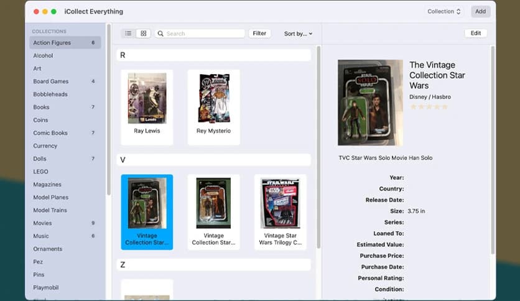Image resolution: width=520 pixels, height=301 pixels.
Task: Click the Han Solo detail image
Action: click(370, 103)
